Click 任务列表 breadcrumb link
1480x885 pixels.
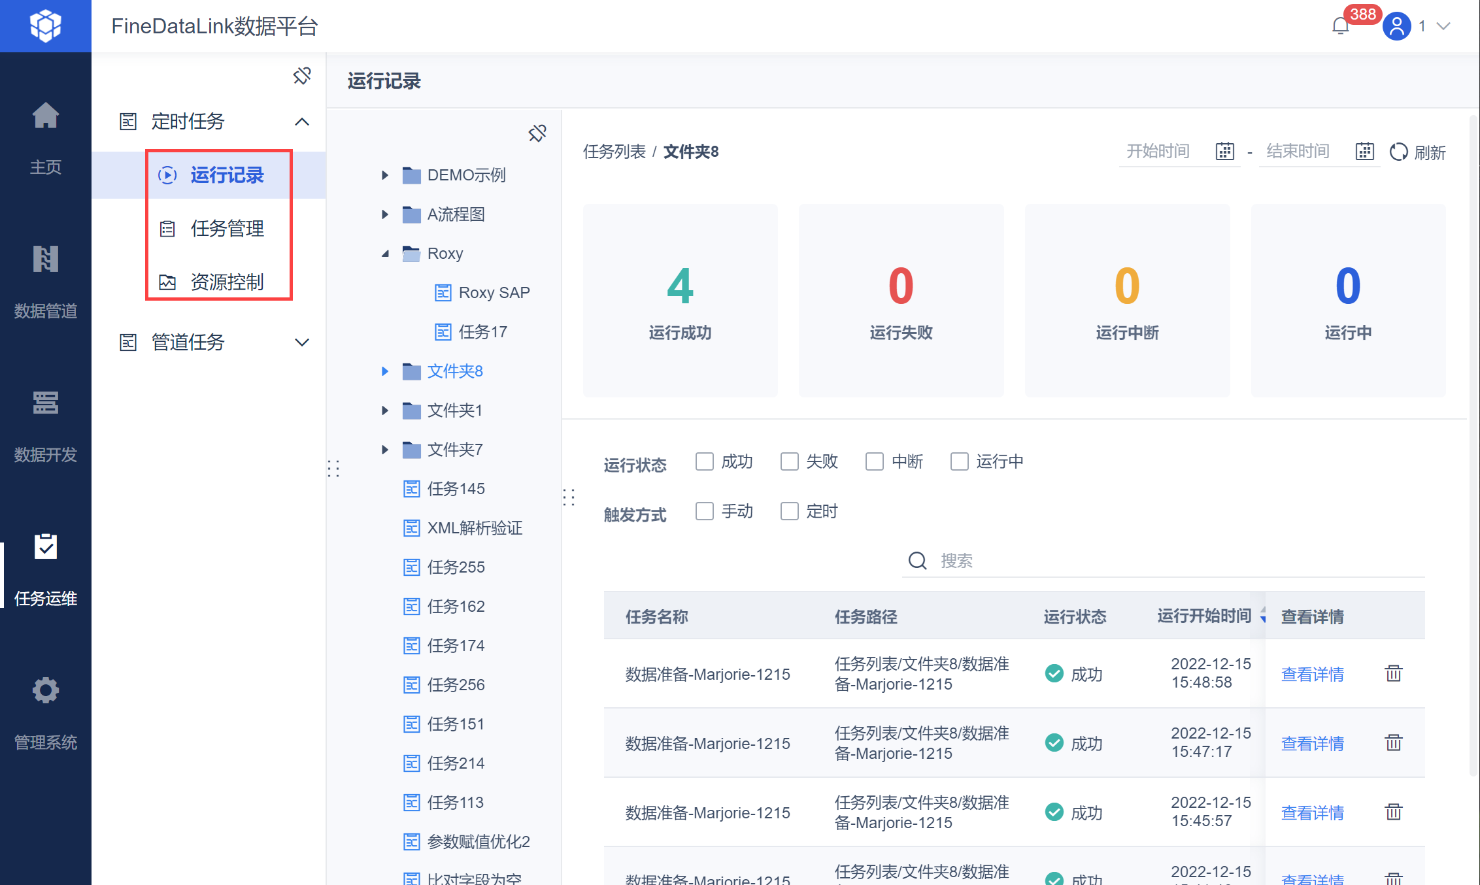614,152
